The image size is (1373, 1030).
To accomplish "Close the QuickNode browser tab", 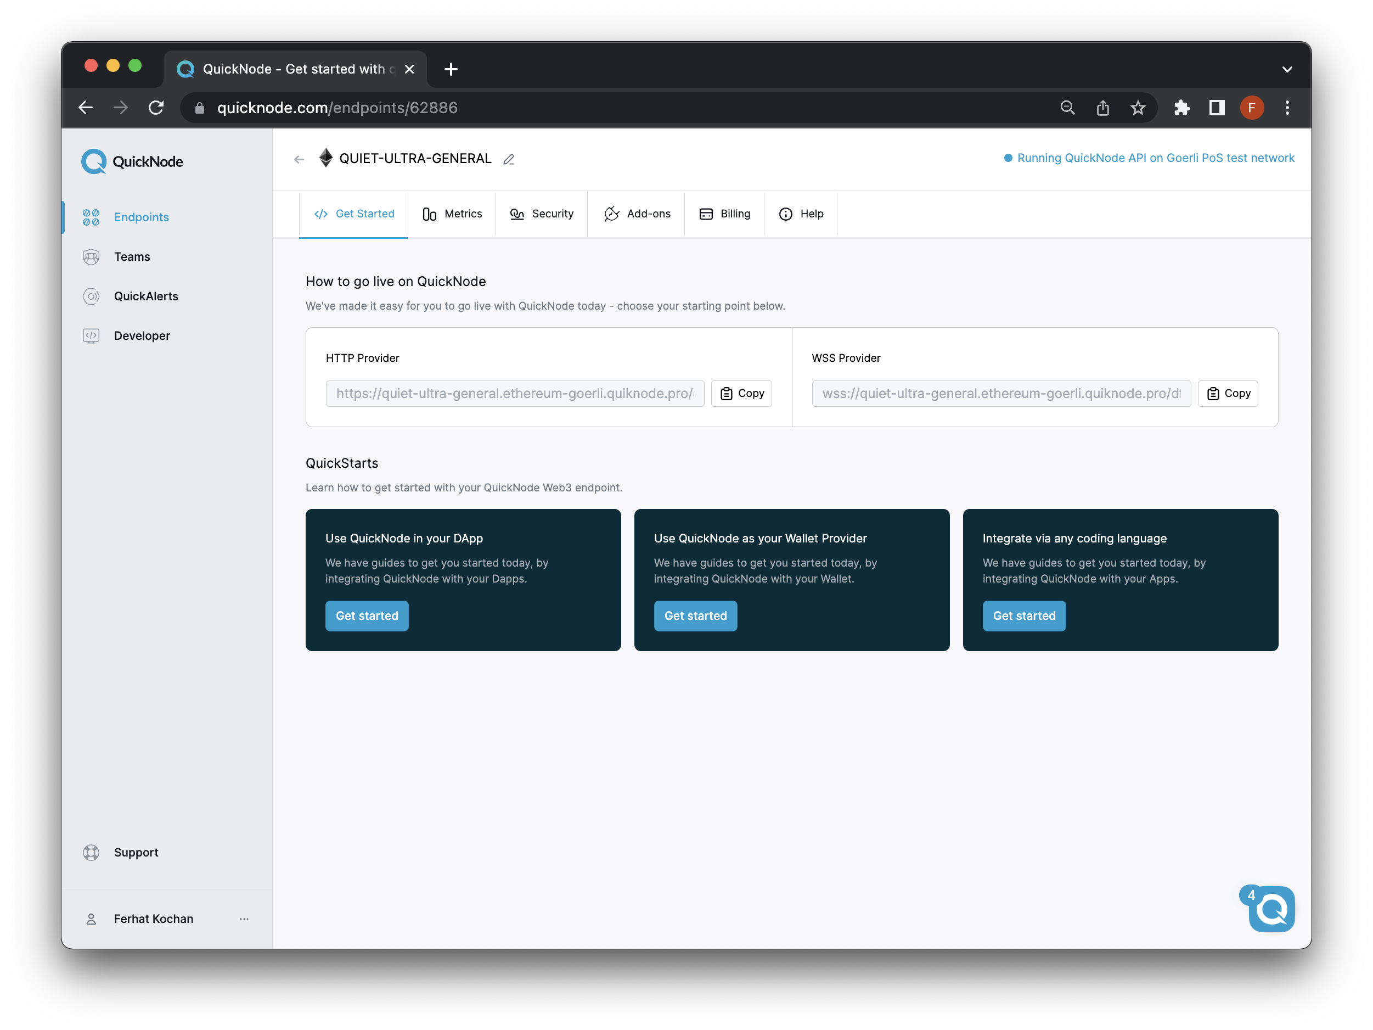I will tap(409, 69).
